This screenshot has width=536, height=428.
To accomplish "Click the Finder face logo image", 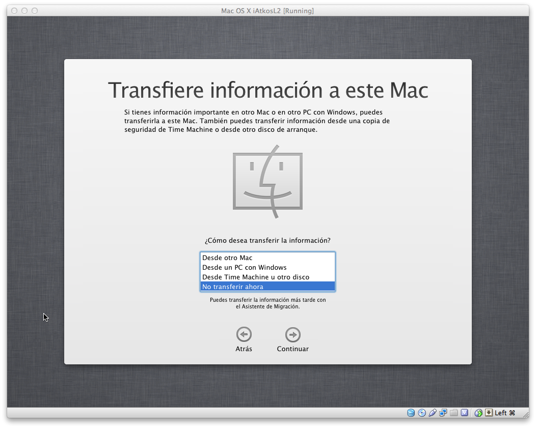I will pos(267,181).
